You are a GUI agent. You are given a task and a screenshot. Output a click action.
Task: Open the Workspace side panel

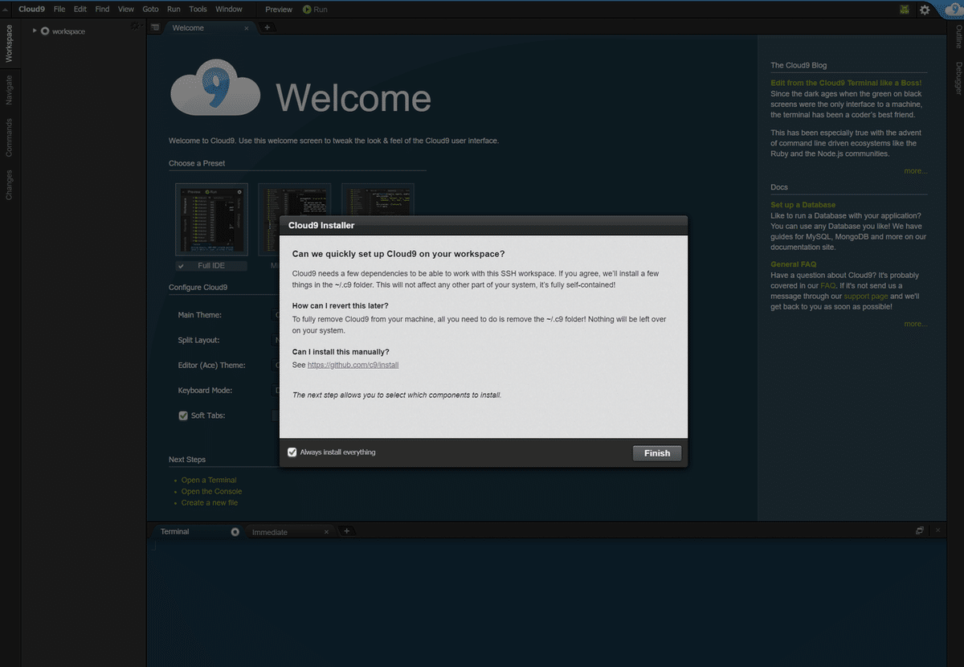(10, 43)
